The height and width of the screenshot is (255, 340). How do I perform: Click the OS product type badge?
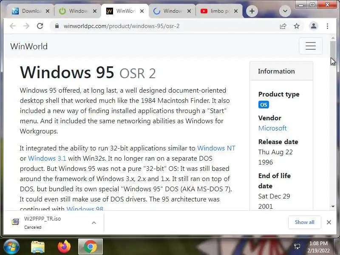263,105
